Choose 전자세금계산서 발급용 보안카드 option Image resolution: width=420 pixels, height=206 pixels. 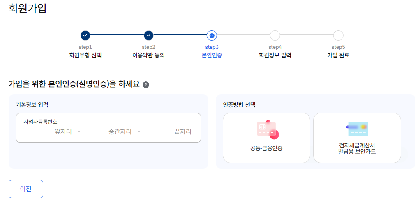coord(357,138)
